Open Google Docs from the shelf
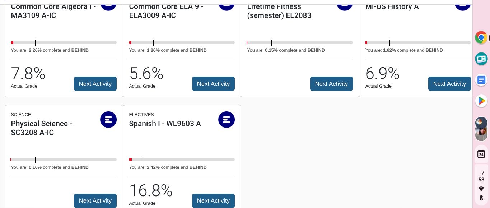 point(481,80)
